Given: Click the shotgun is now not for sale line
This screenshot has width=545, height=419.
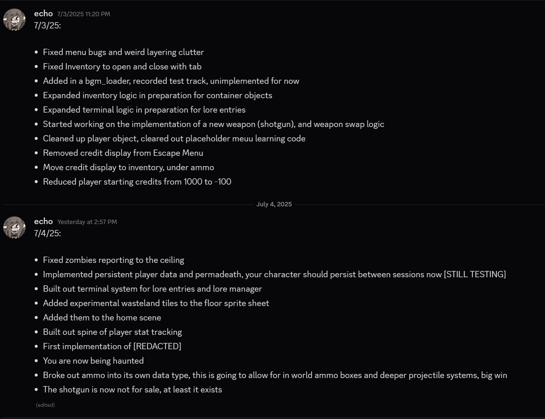Looking at the screenshot, I should click(x=132, y=389).
